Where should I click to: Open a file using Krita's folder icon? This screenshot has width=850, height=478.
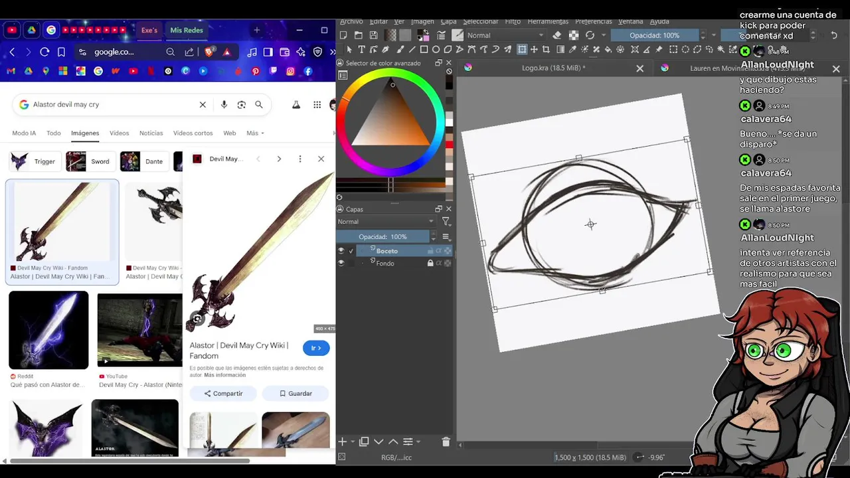tap(359, 35)
